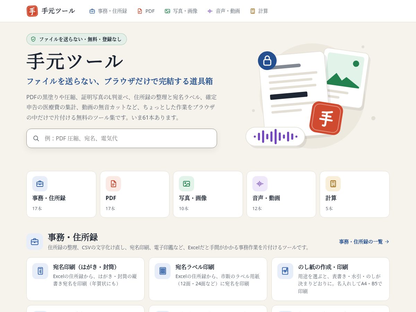Click briefcase icon in top navigation

point(92,11)
